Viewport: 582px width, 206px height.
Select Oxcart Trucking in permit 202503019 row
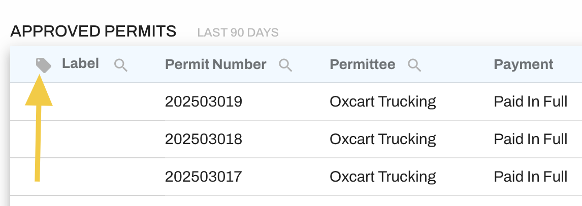(x=383, y=101)
